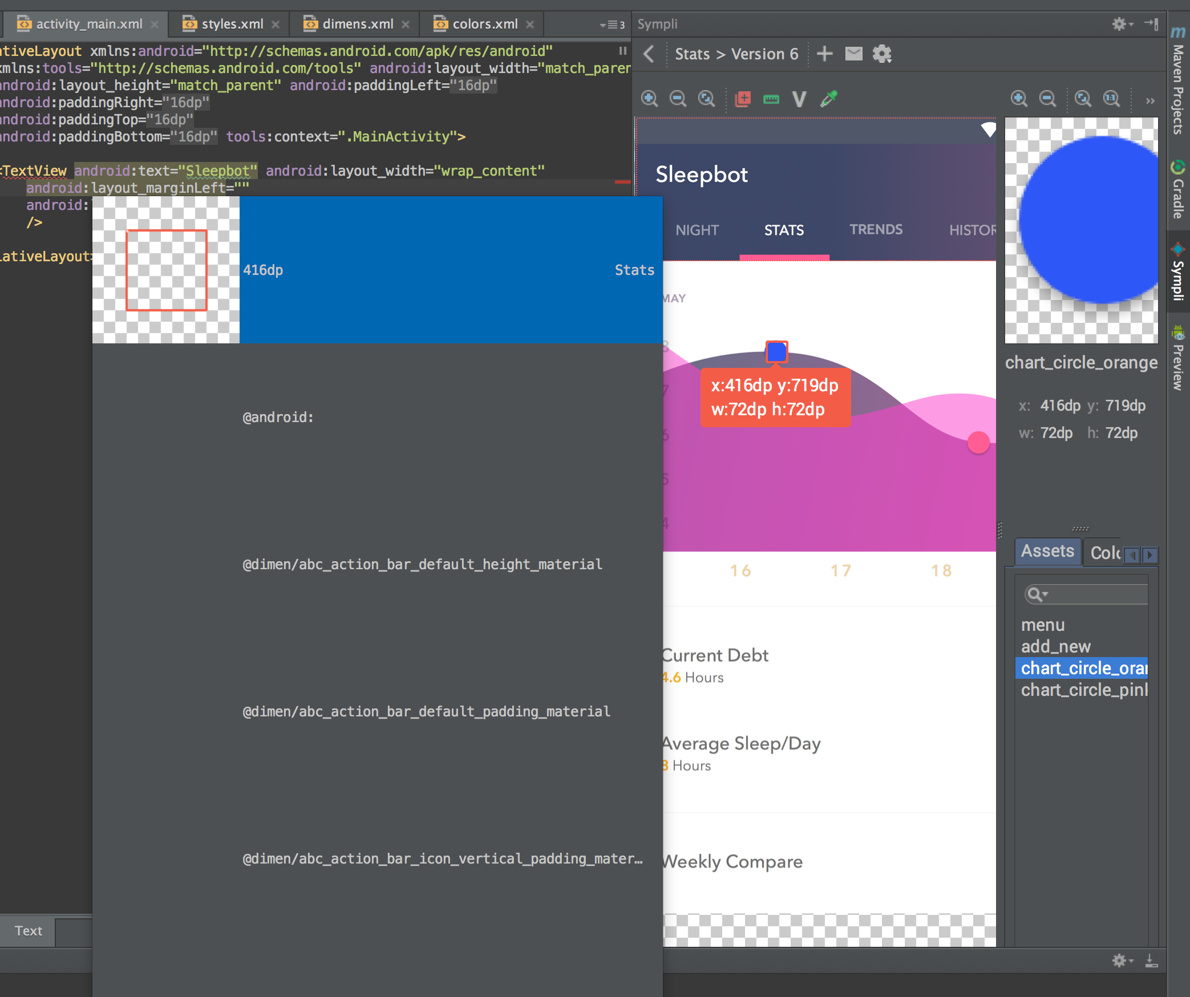This screenshot has width=1190, height=997.
Task: Select the green ruler measure tool
Action: tap(771, 99)
